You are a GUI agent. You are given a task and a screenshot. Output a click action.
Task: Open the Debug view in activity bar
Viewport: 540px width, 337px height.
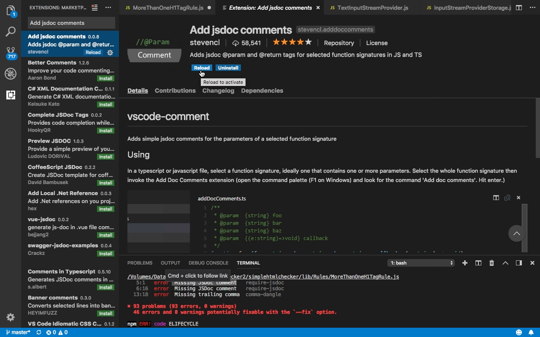(x=11, y=74)
